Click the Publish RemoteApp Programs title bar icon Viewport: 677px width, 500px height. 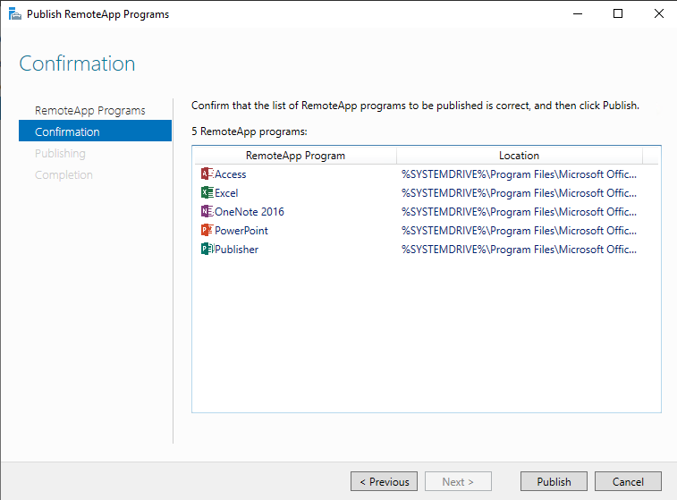tap(14, 13)
